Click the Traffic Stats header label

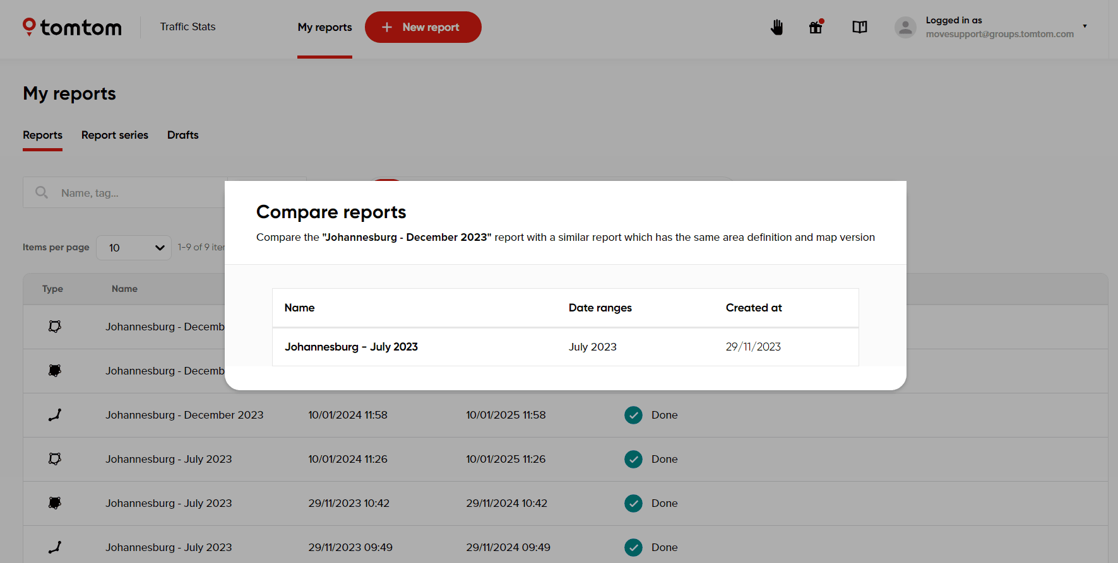point(187,26)
